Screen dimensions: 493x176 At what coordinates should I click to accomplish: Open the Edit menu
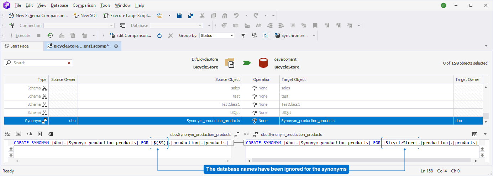(29, 5)
